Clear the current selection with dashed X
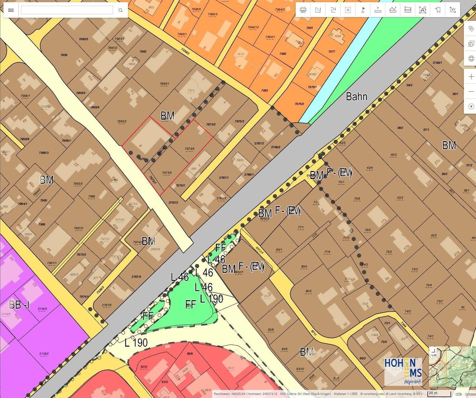Screen dimensions: 476x398 pyautogui.click(x=348, y=10)
